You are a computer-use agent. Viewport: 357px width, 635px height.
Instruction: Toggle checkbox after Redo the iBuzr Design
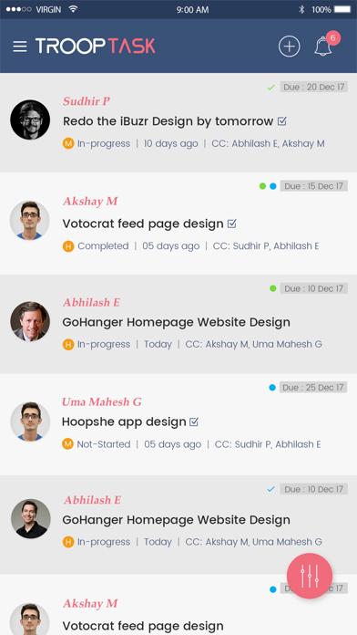point(282,121)
